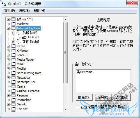Expand the Mozilla tree node
Image resolution: width=140 pixels, height=118 pixels.
click(8, 69)
